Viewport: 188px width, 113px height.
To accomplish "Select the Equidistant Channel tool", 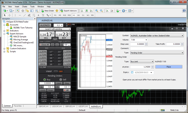I will click(29, 15).
